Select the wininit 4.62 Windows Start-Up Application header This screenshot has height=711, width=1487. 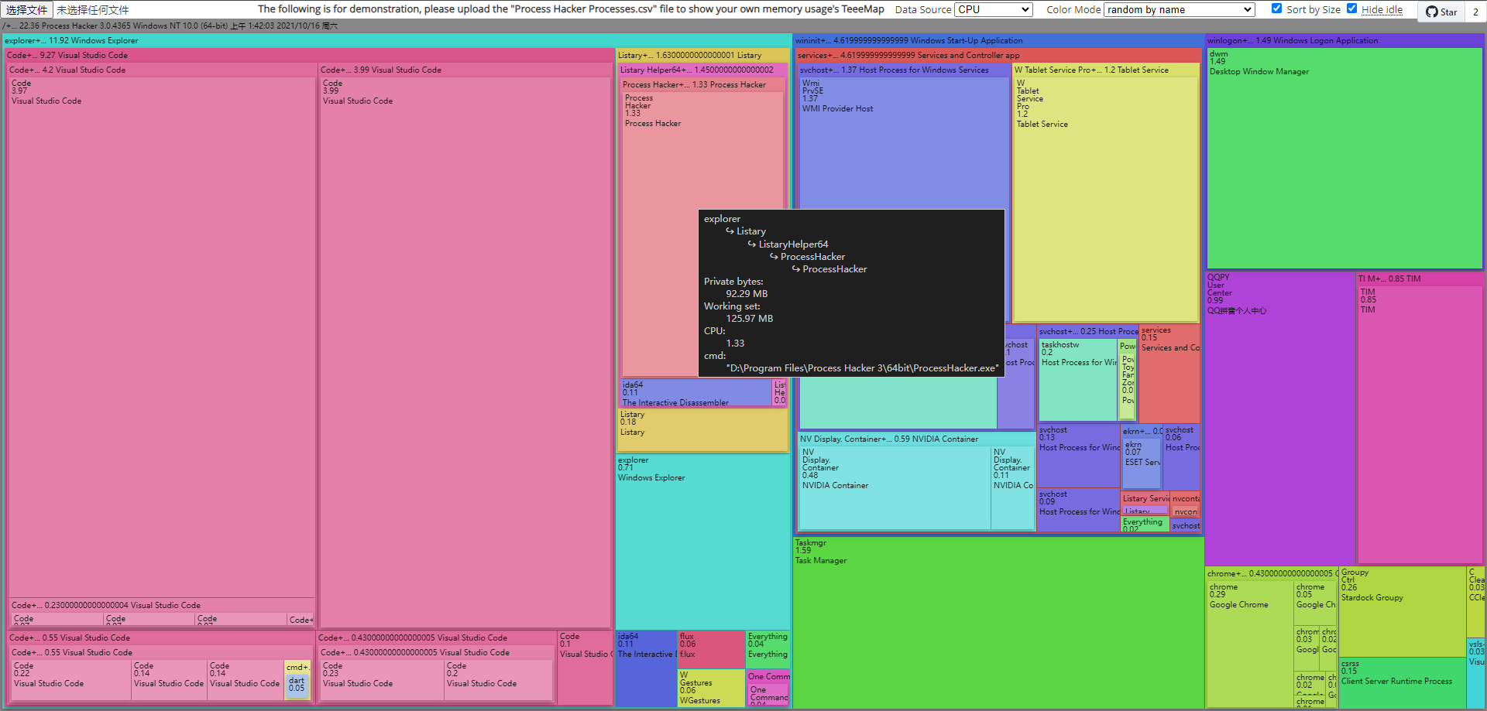pos(998,40)
